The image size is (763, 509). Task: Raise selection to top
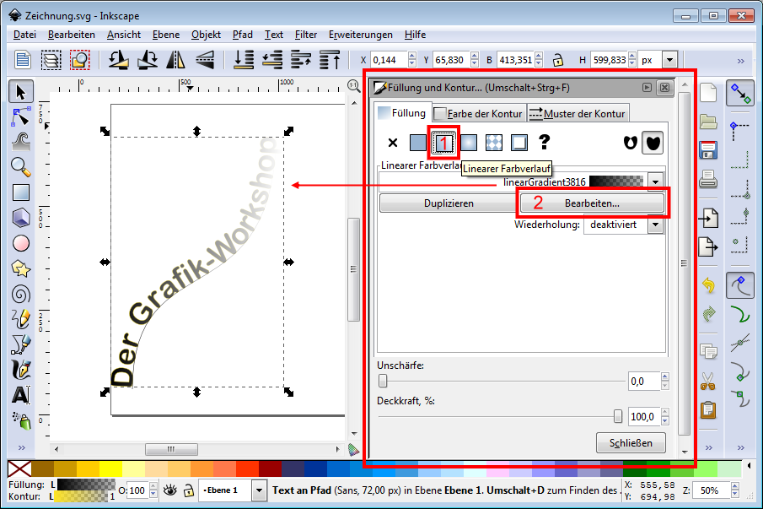pyautogui.click(x=330, y=60)
